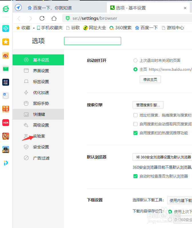
Task: Open 实验室 settings section
Action: click(x=38, y=136)
